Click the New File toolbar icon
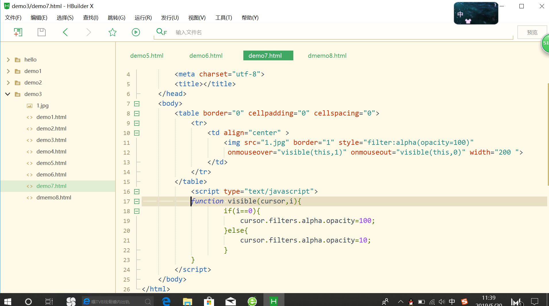 pyautogui.click(x=18, y=32)
